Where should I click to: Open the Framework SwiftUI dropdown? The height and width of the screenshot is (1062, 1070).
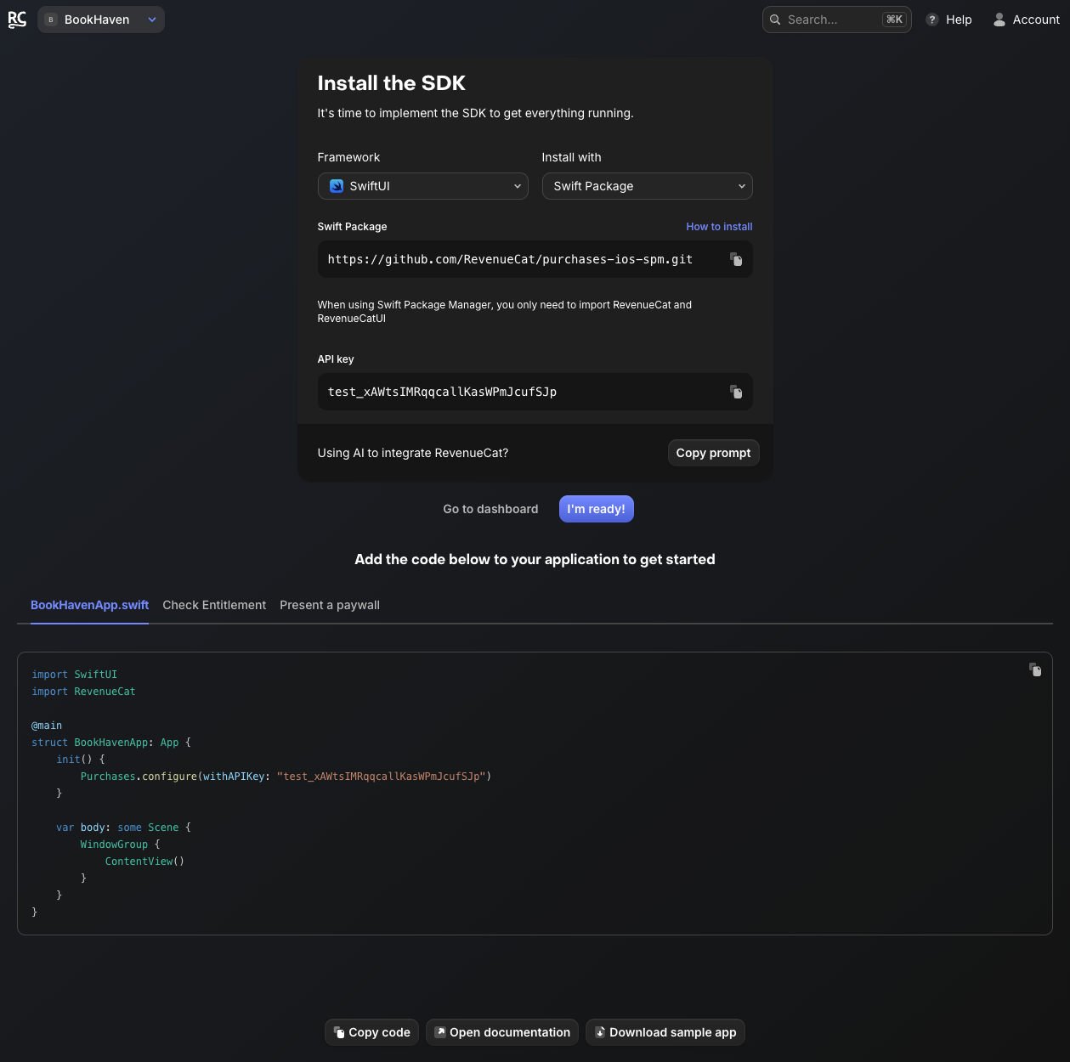point(422,186)
